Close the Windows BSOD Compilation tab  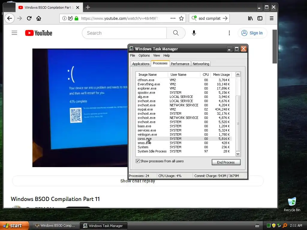[78, 7]
